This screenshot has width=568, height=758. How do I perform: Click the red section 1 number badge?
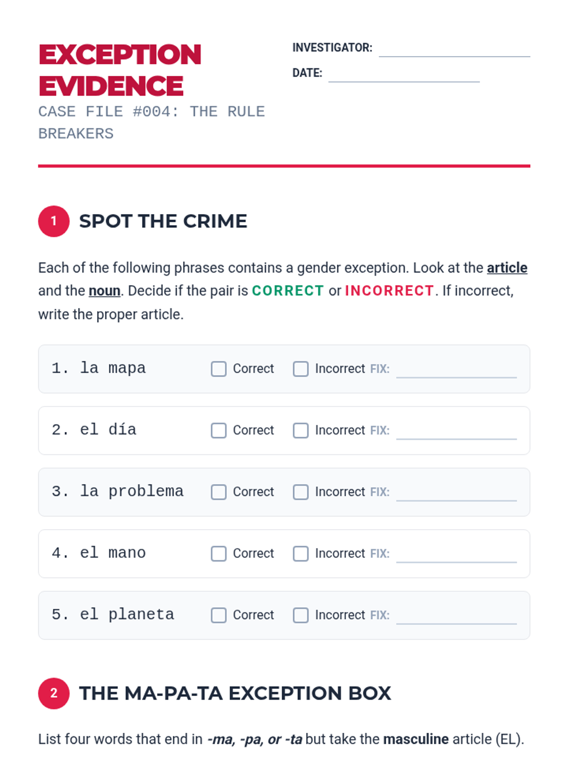point(54,221)
